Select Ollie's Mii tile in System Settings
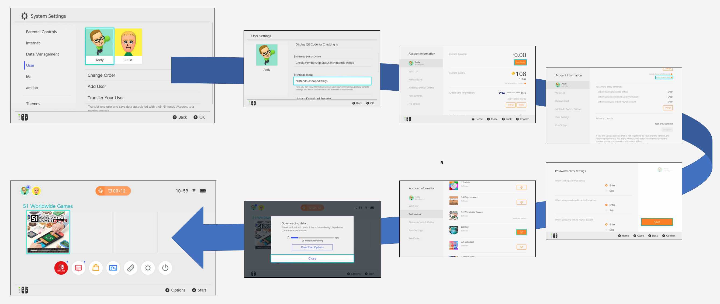Image resolution: width=720 pixels, height=304 pixels. [x=128, y=46]
